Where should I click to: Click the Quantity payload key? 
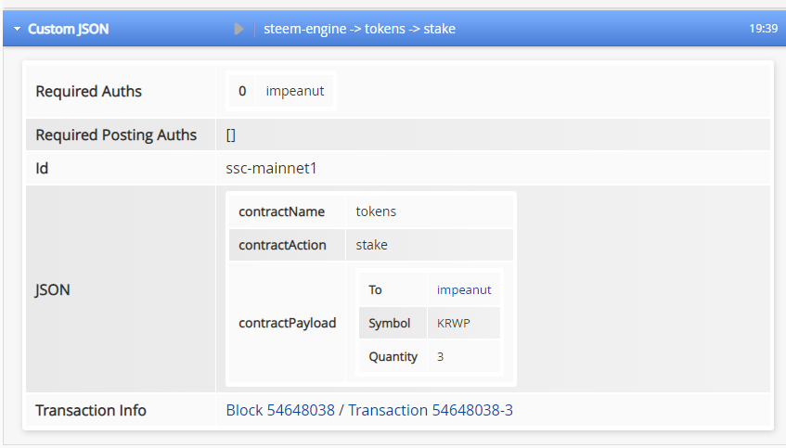(393, 357)
